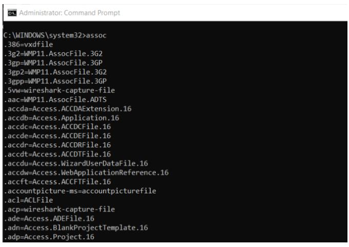Click the Command Prompt icon in title bar
This screenshot has width=349, height=247.
(12, 13)
